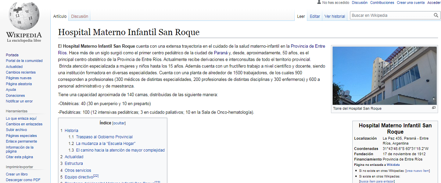This screenshot has width=441, height=183.
Task: Open Crear una cuenta link
Action: pos(410,3)
